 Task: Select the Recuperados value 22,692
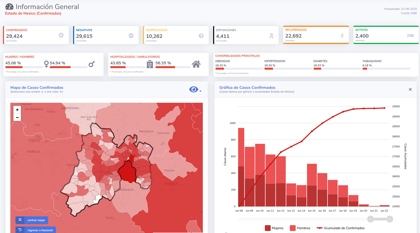293,36
